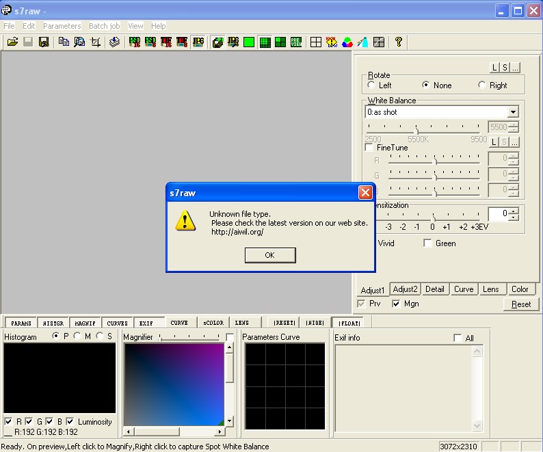Viewport: 543px width, 452px height.
Task: Click the Magnifier zoom slider
Action: 190,337
